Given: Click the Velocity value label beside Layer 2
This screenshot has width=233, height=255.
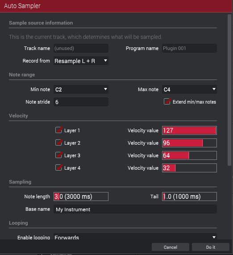Looking at the screenshot, I should point(143,143).
